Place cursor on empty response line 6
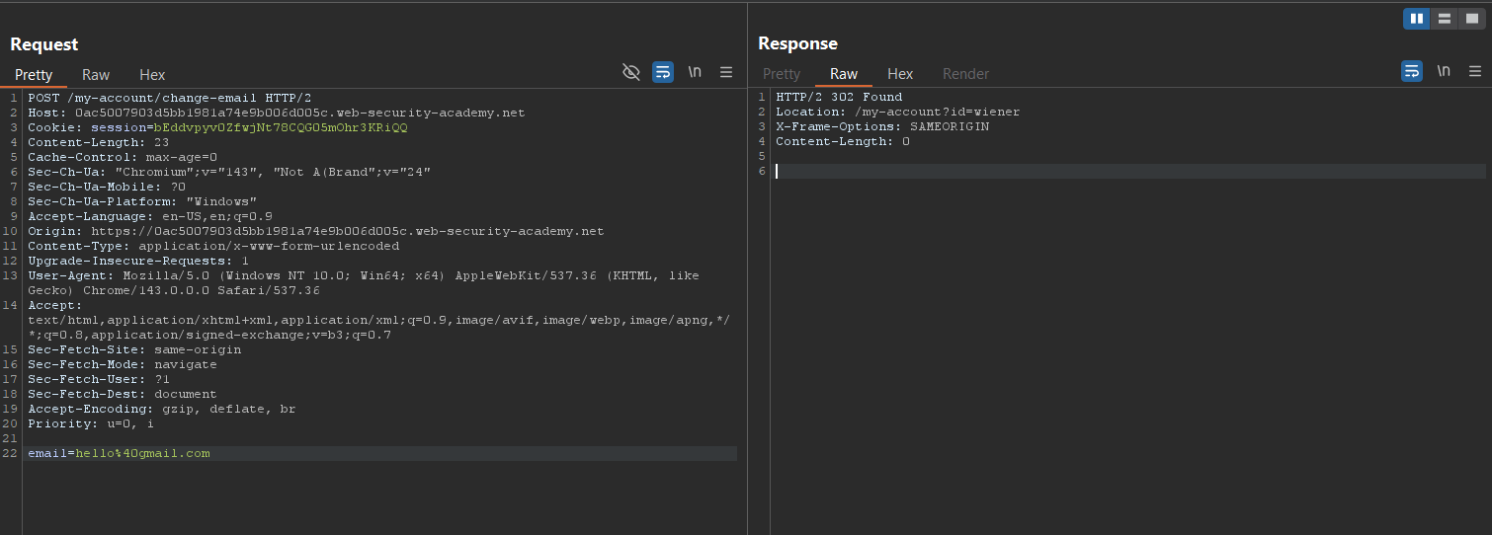Viewport: 1492px width, 535px height. pos(1129,171)
